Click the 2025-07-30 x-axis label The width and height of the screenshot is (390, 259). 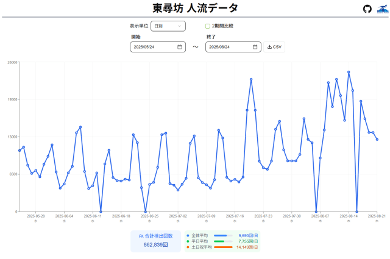click(292, 216)
